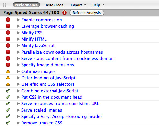Switch to the Resources tab
Screen dimensions: 159x127
(54, 5)
